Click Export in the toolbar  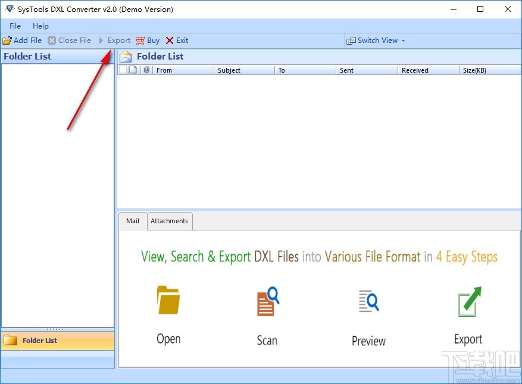coord(114,40)
